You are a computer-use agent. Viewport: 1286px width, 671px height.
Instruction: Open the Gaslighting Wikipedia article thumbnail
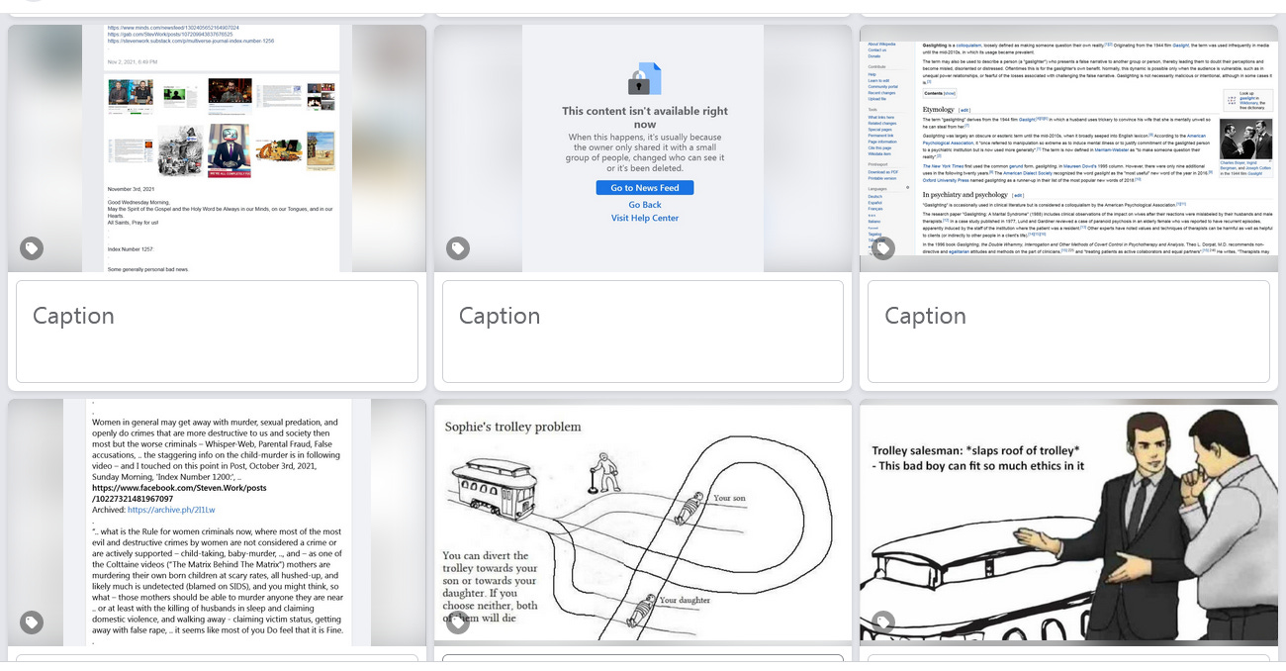click(1068, 148)
